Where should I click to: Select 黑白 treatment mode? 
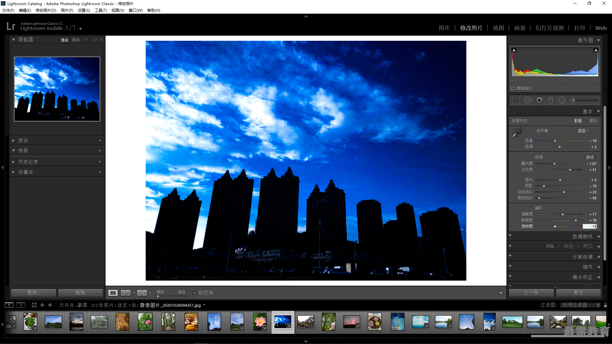tap(593, 121)
